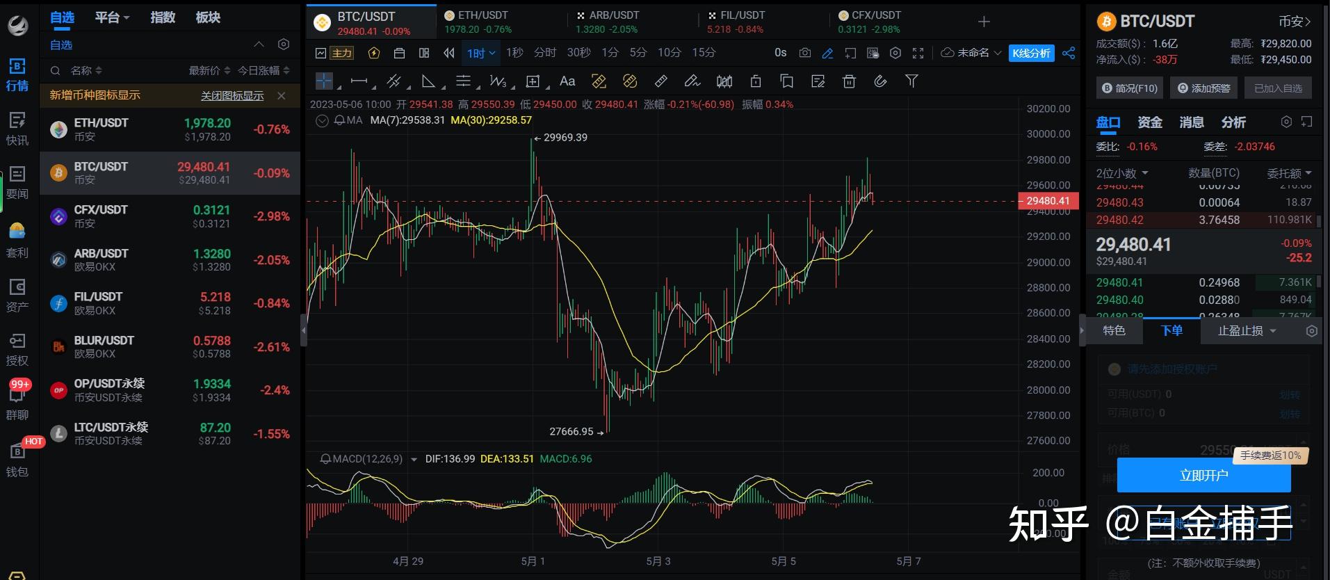Click the trash can delete drawings icon

(x=849, y=81)
